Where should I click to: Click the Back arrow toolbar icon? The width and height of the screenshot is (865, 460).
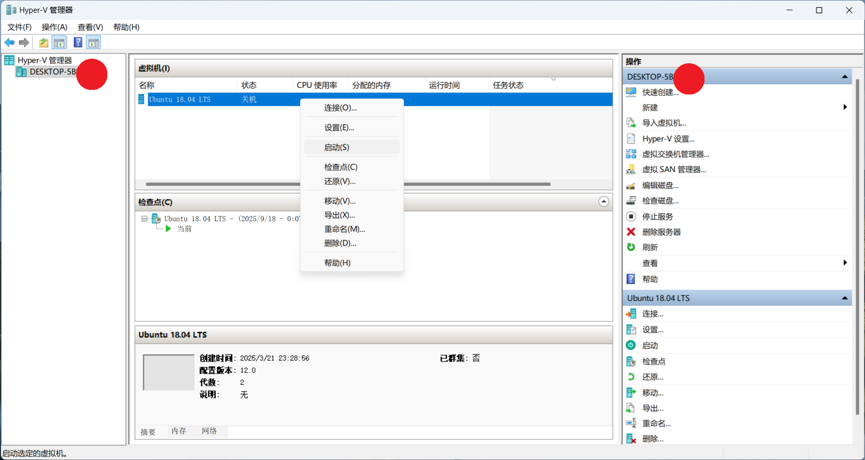pyautogui.click(x=9, y=42)
